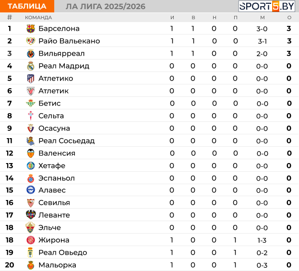Image resolution: width=299 pixels, height=271 pixels.
Task: Click the Севилья team name
Action: (54, 202)
